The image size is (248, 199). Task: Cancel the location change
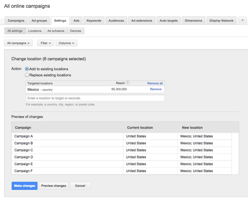80,186
